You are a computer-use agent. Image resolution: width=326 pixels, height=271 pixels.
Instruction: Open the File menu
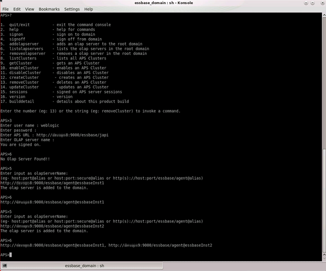tap(5, 9)
